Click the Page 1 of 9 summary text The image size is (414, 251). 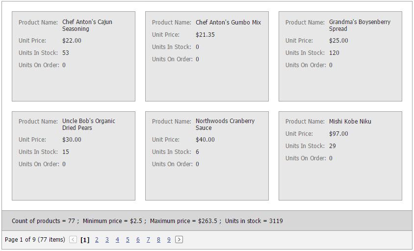click(35, 240)
